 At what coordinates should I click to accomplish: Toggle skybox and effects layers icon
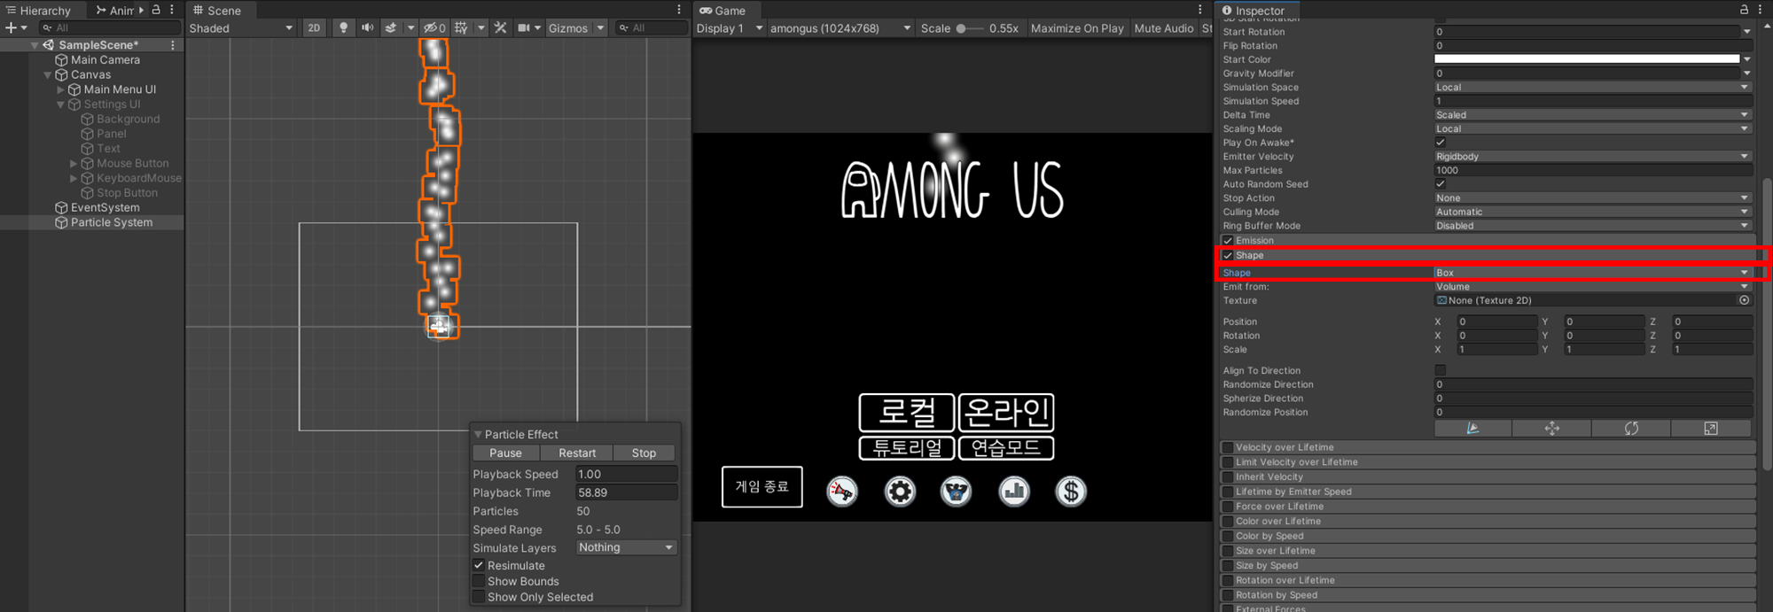click(391, 28)
